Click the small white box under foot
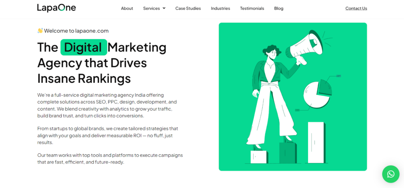Screen dimensions: 404x188 pos(259,157)
